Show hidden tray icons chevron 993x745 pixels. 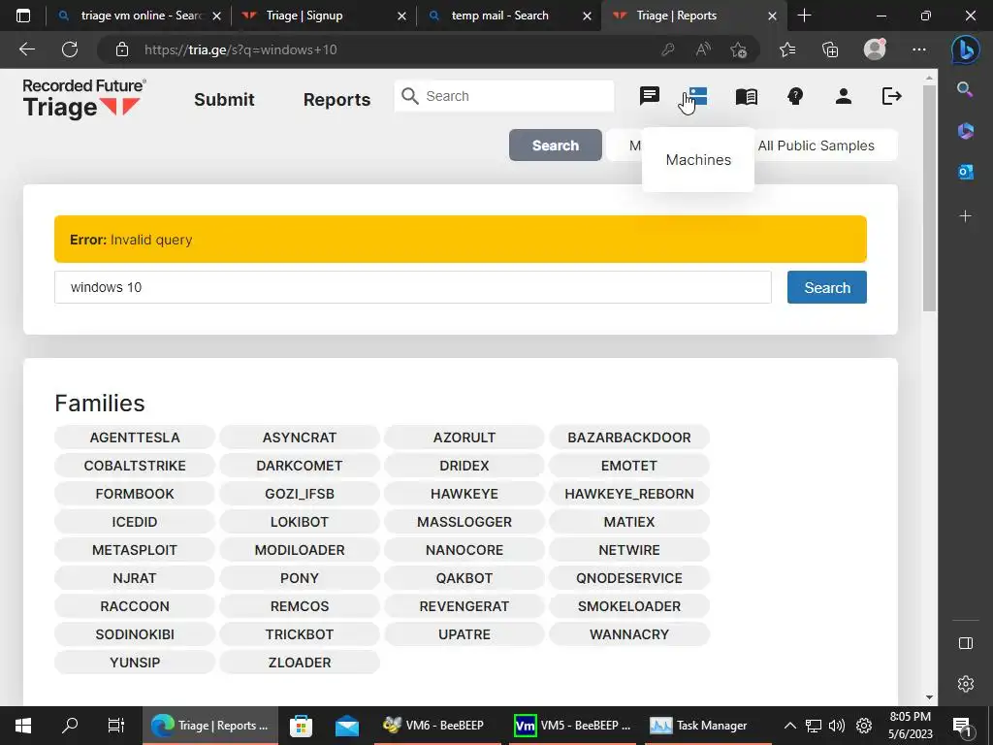789,726
